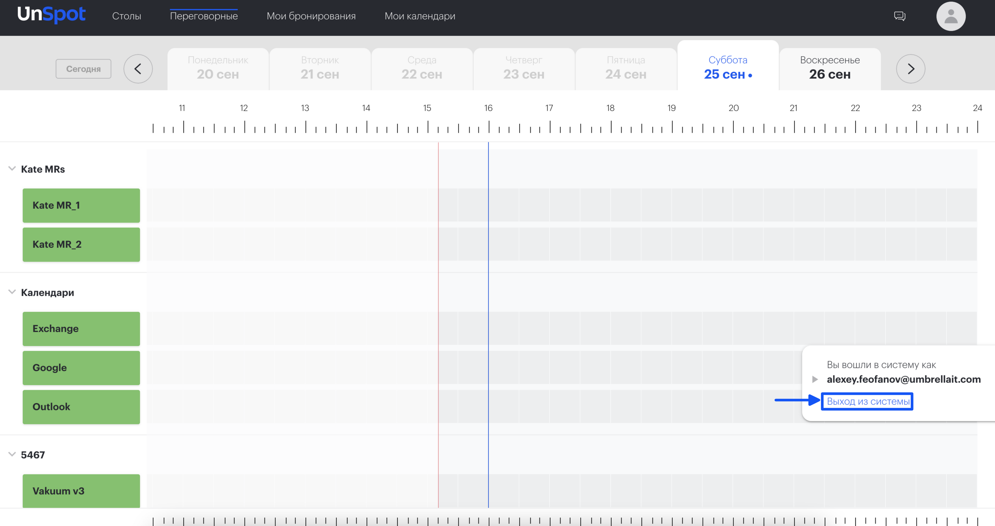The height and width of the screenshot is (526, 995).
Task: Select Четверг 23 сен tab
Action: pos(524,69)
